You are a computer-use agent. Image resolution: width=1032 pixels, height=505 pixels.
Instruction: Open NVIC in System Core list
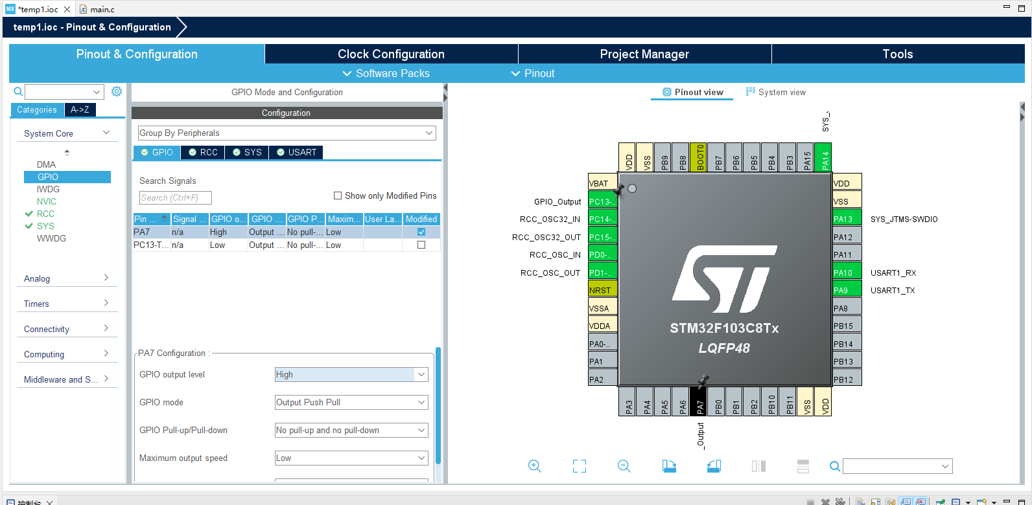coord(47,201)
